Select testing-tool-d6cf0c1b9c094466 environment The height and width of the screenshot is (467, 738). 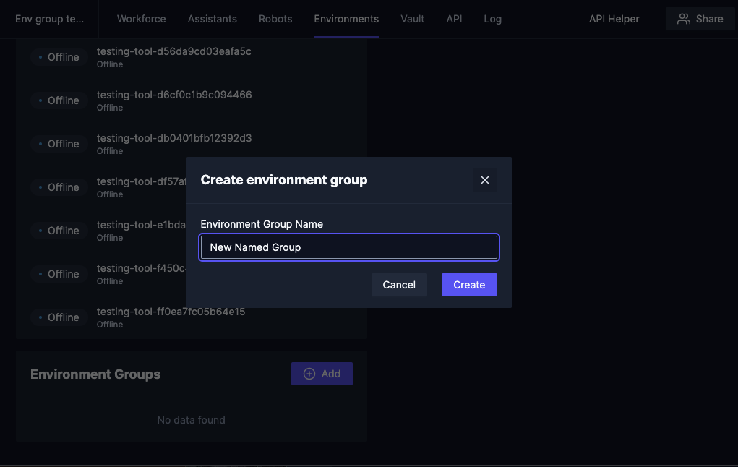point(174,95)
